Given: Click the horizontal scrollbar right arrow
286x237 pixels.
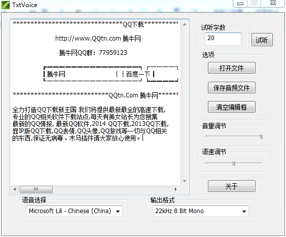Looking at the screenshot, I should pyautogui.click(x=175, y=189).
